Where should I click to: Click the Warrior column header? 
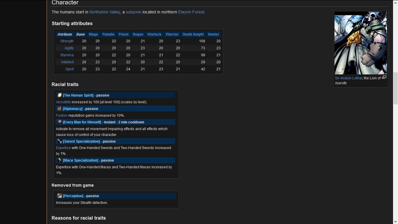click(x=172, y=34)
